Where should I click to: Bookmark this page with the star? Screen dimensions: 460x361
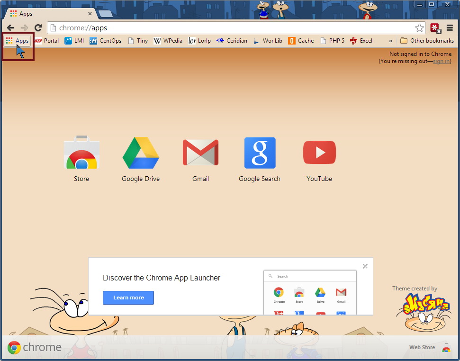click(419, 28)
